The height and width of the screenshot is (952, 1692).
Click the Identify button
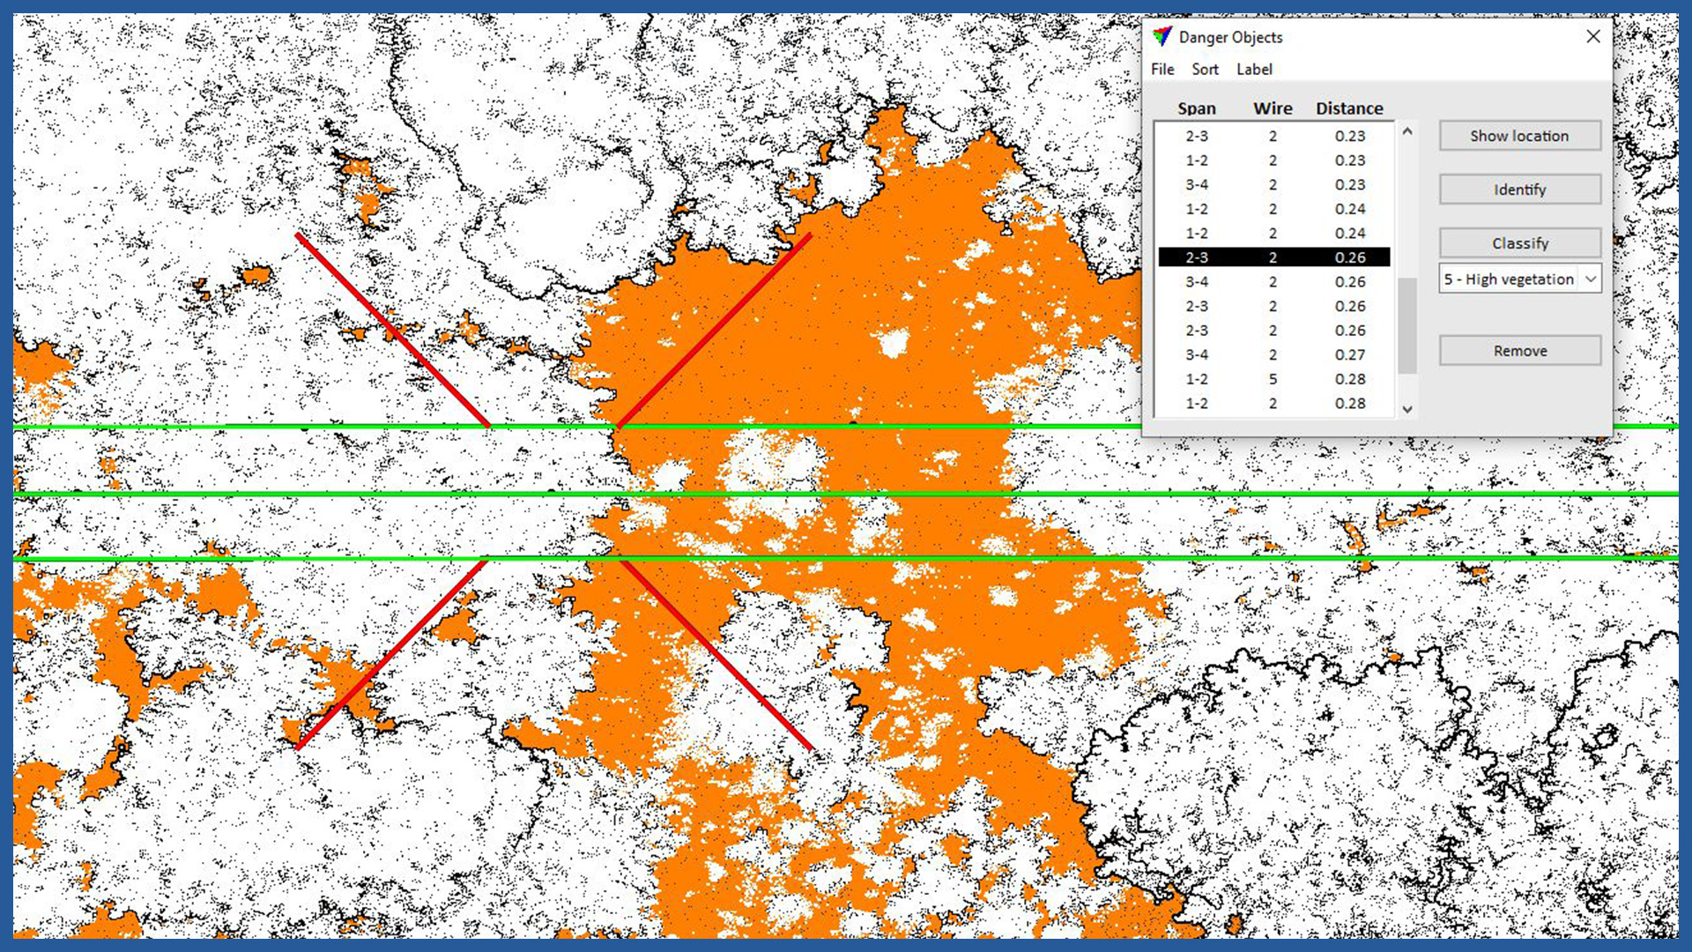click(x=1520, y=190)
